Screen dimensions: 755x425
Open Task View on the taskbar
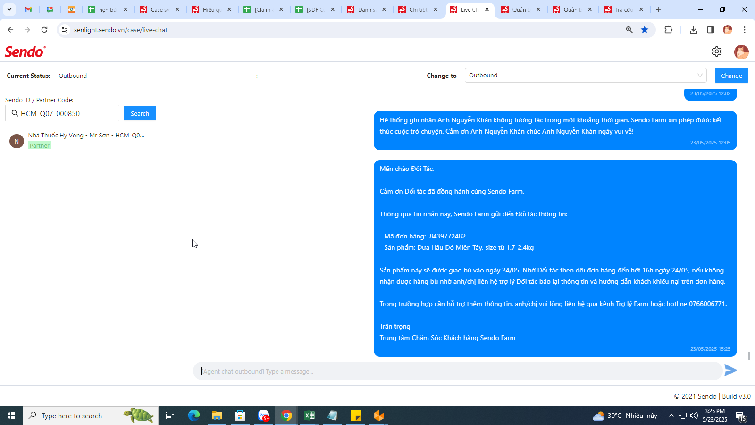(x=170, y=416)
